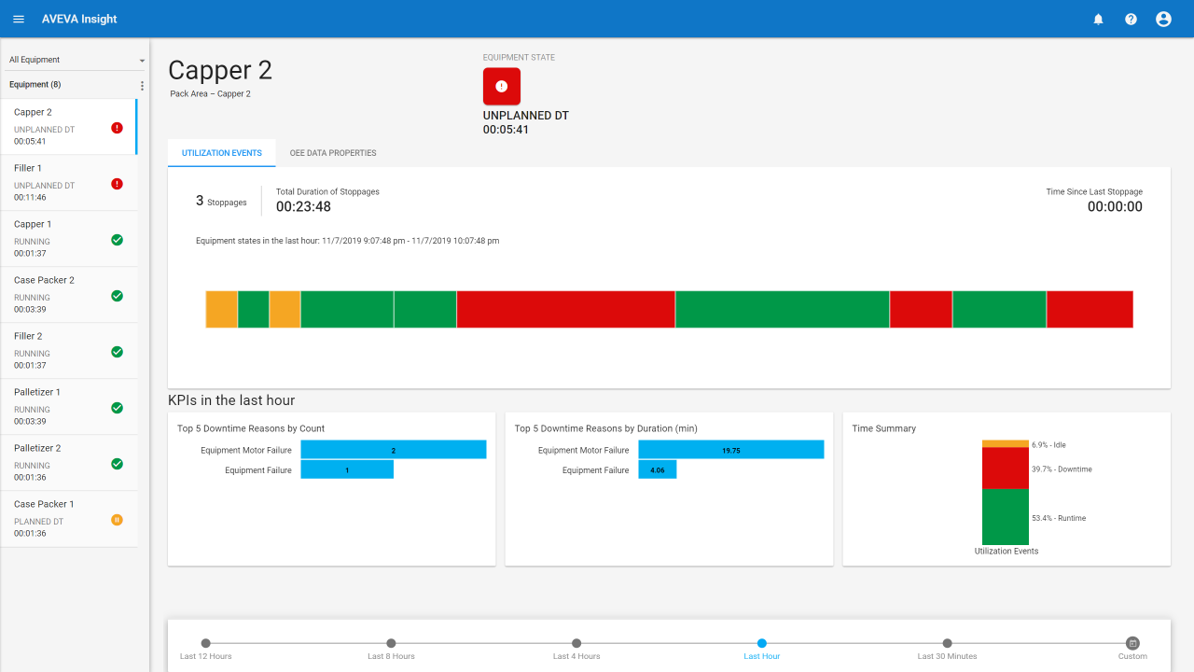1194x672 pixels.
Task: Select the Last Hour time range
Action: [762, 643]
